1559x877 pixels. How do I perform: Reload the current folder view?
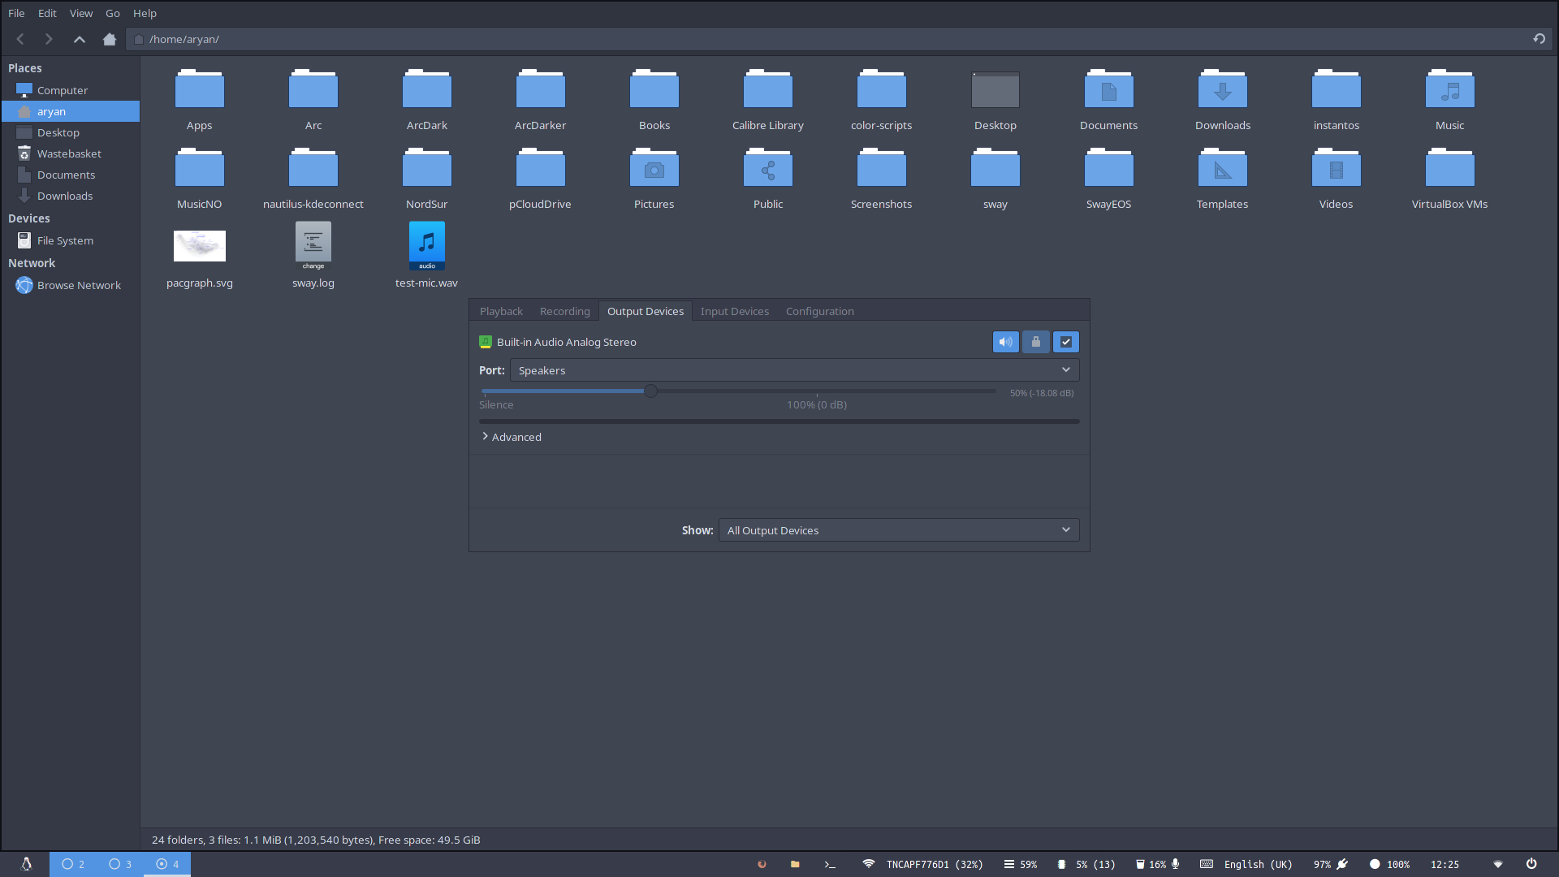click(1539, 39)
